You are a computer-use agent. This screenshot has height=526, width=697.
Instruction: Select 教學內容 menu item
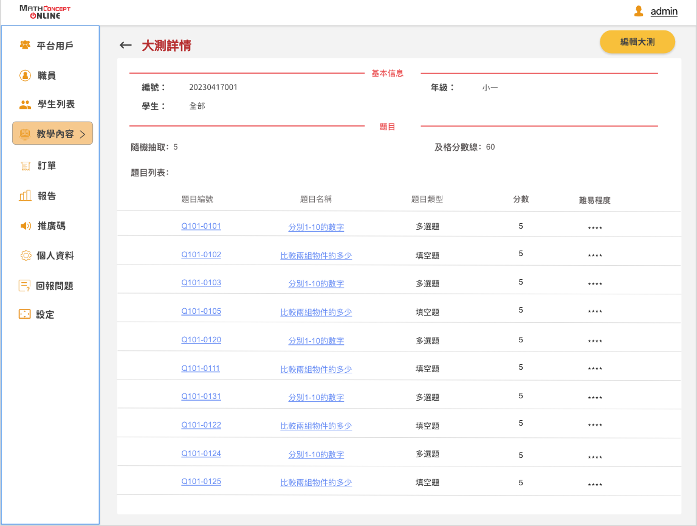(x=52, y=134)
